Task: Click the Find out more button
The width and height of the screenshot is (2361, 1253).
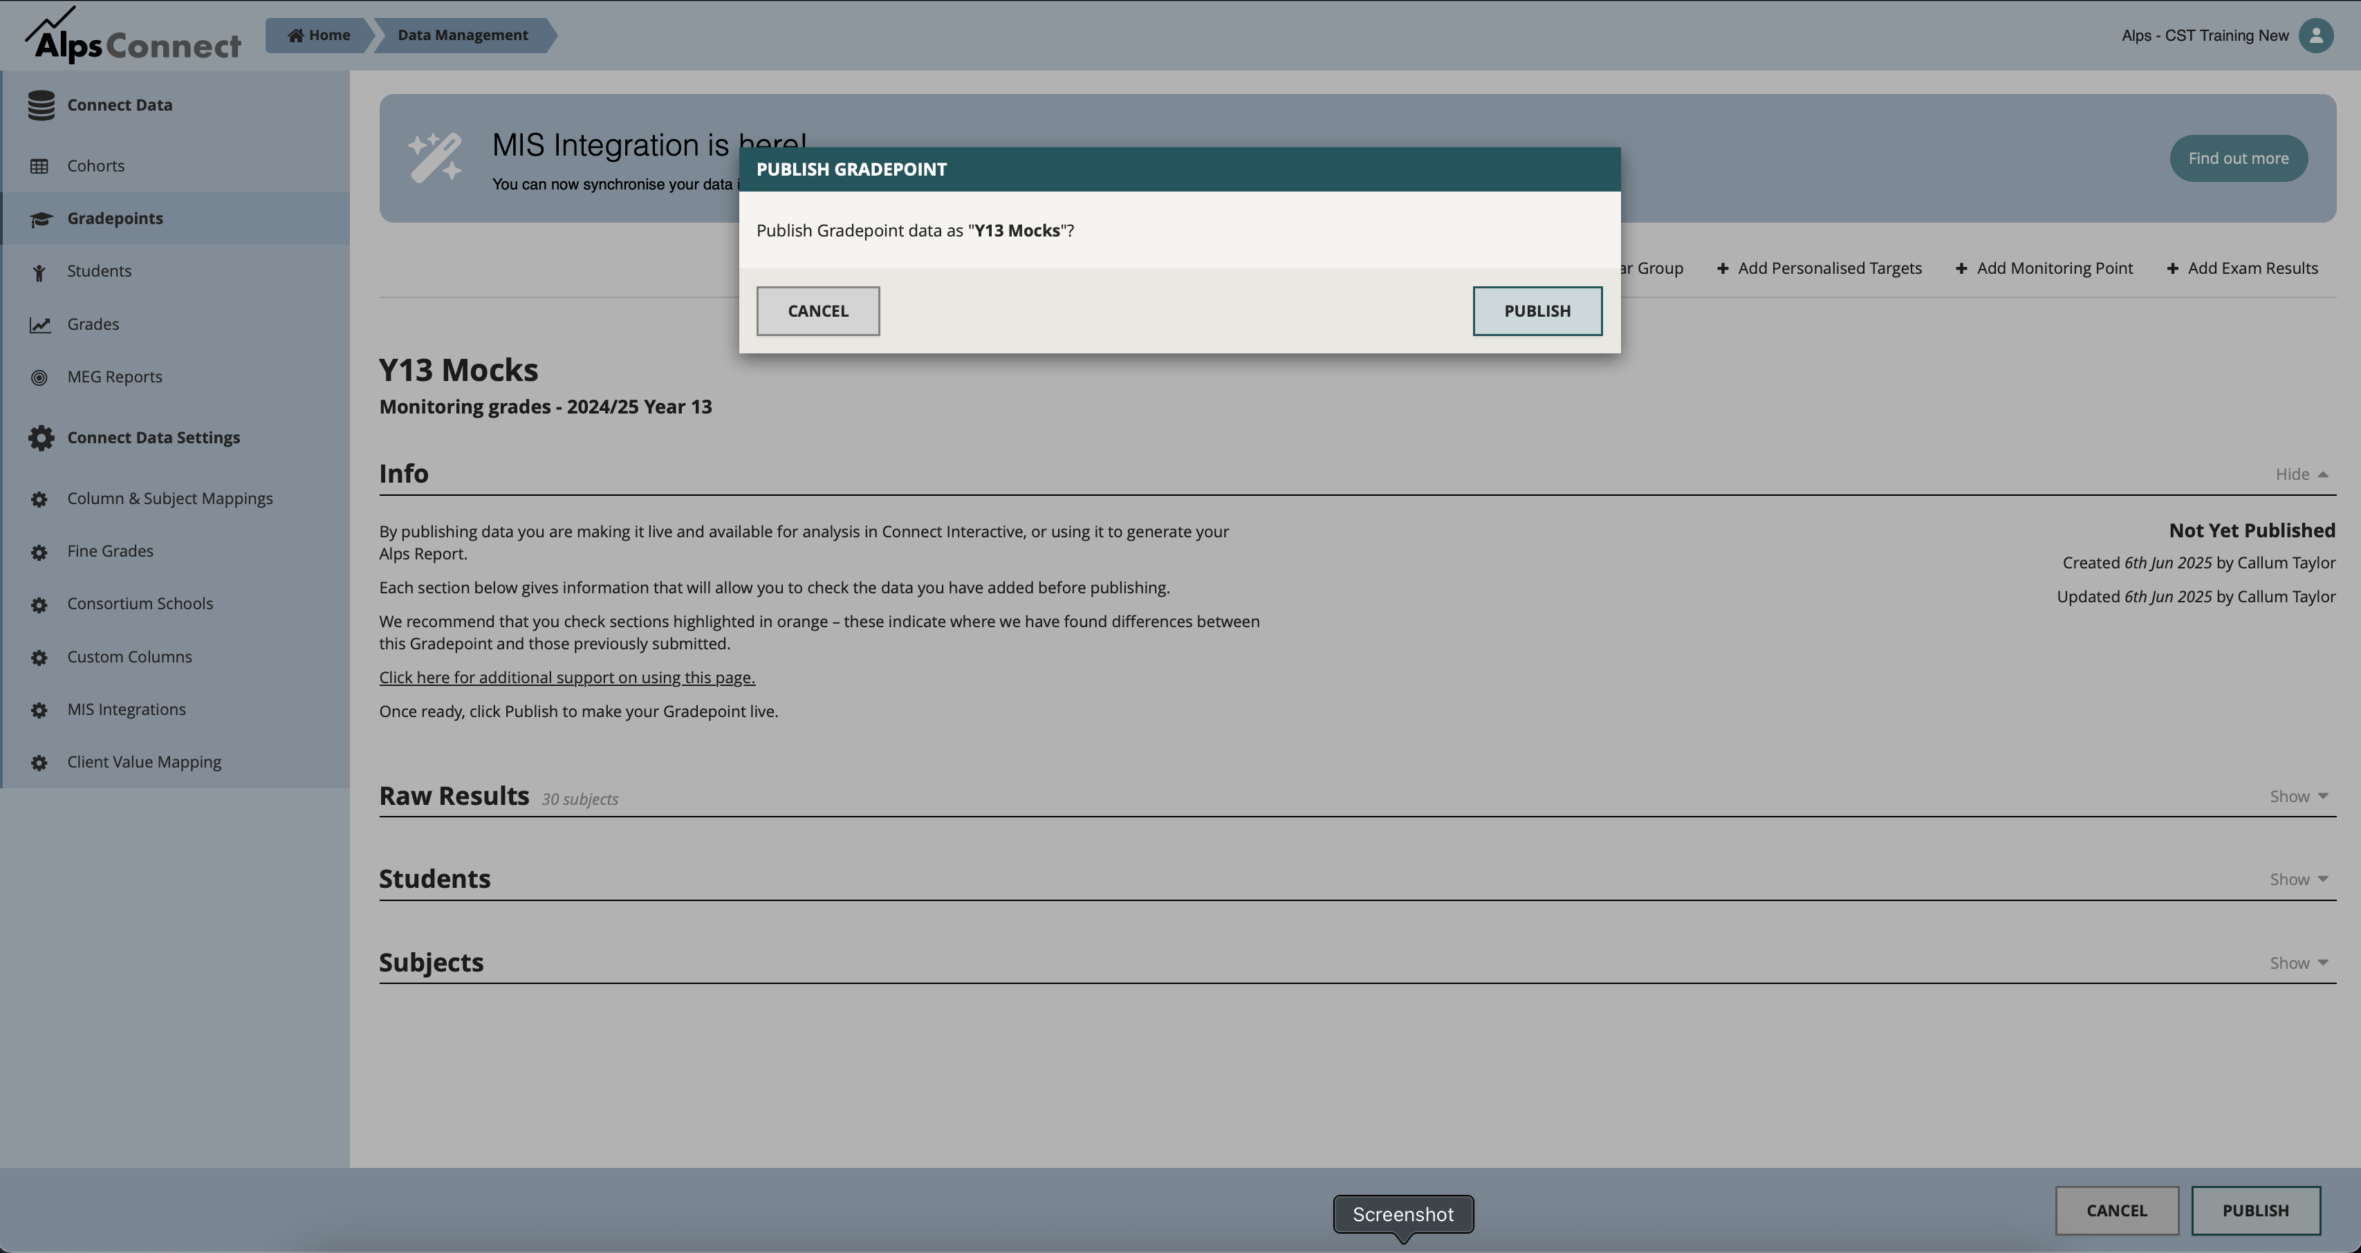Action: pos(2238,158)
